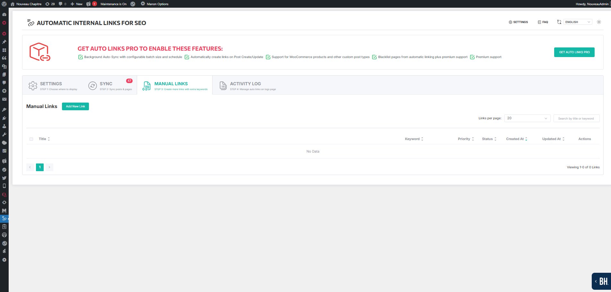Click the search by title or keyword field
This screenshot has height=292, width=611.
click(x=576, y=118)
